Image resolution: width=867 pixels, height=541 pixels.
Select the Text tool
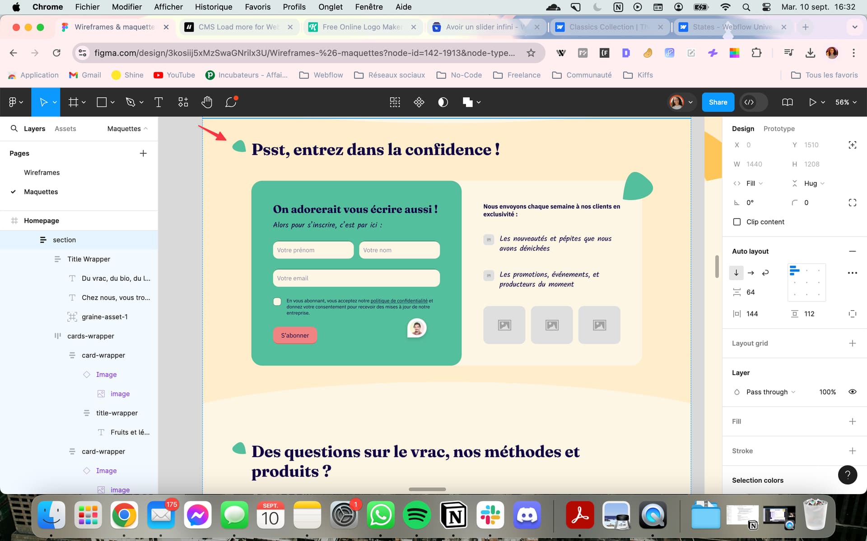[x=158, y=102]
